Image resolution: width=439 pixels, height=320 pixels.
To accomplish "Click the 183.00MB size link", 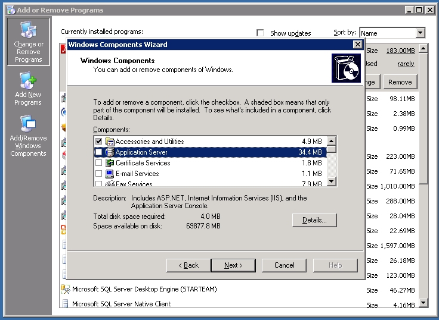I will coord(400,51).
